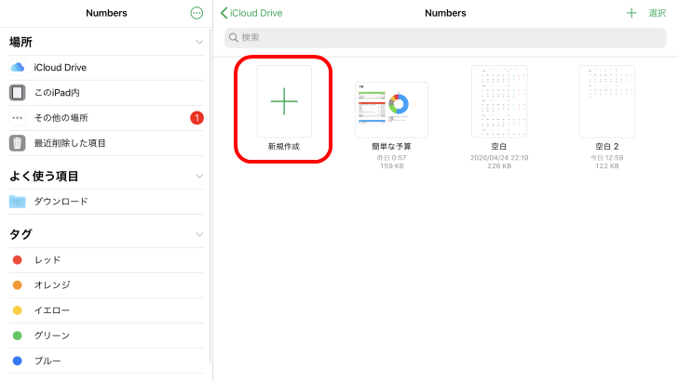Collapse the タグ section chevron
Image resolution: width=678 pixels, height=381 pixels.
(199, 235)
